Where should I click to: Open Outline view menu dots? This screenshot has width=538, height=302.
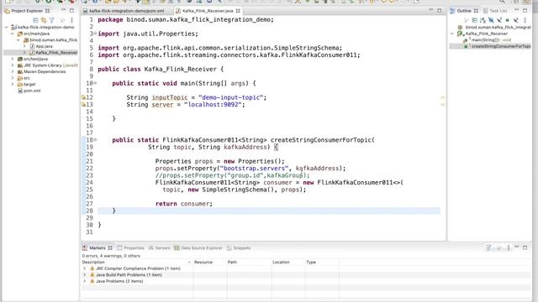point(525,20)
